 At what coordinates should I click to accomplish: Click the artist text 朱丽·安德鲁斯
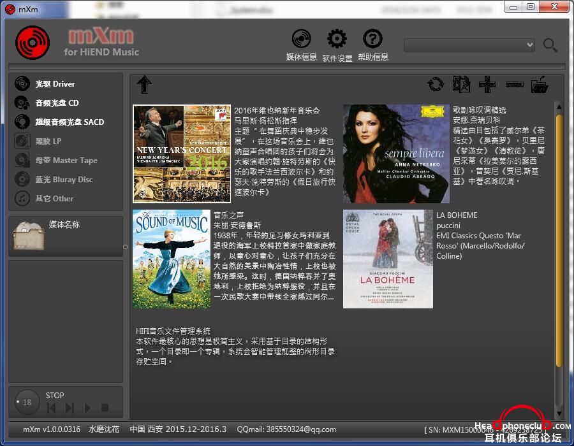237,225
